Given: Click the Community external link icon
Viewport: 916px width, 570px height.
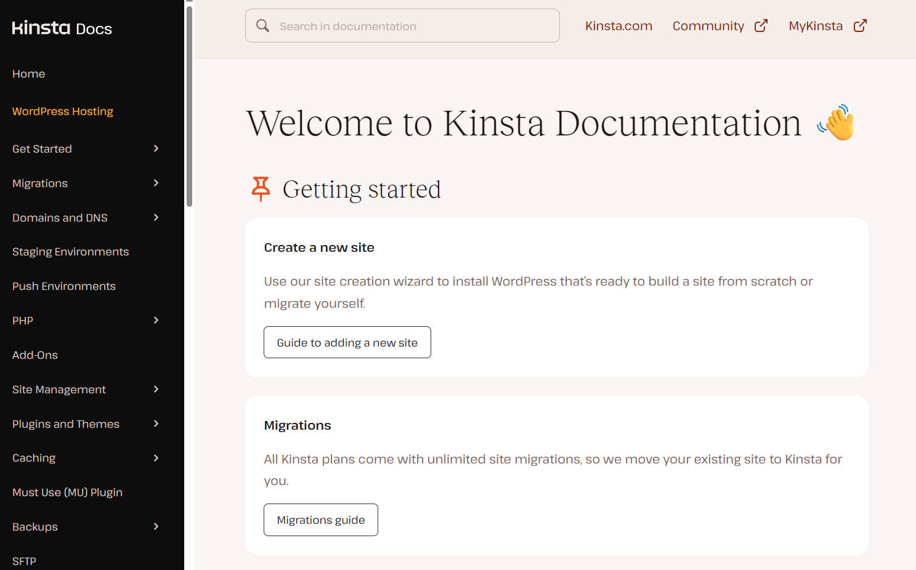Looking at the screenshot, I should [761, 26].
